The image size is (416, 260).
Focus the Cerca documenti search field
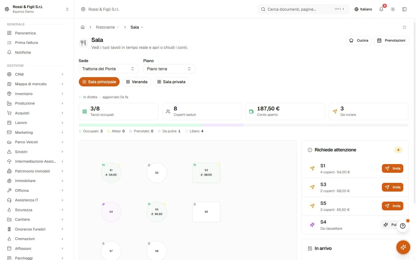click(x=303, y=9)
